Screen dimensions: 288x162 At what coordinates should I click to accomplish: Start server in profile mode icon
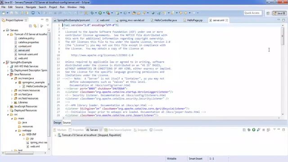pyautogui.click(x=258, y=130)
